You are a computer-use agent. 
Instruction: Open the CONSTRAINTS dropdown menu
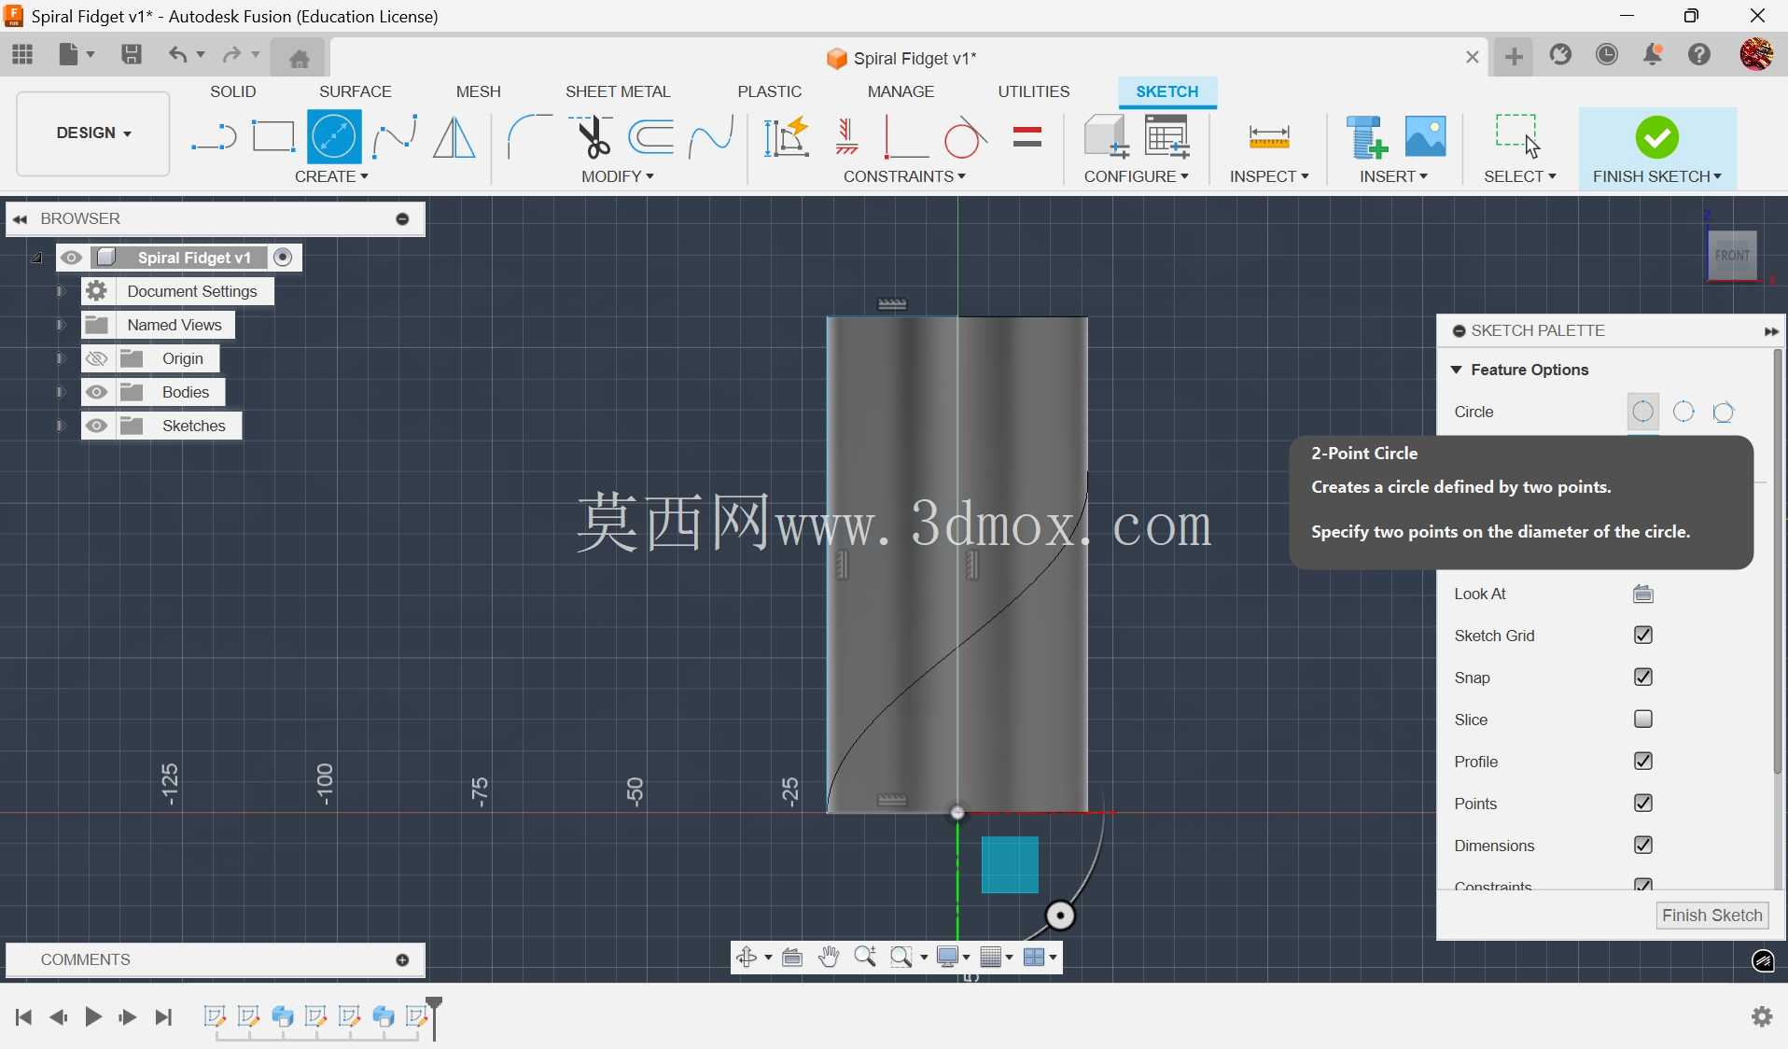point(904,176)
